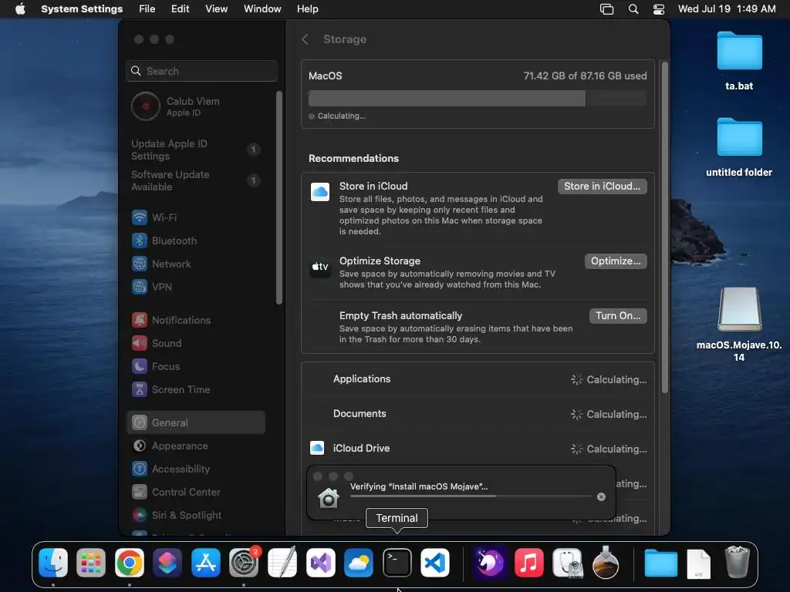Open Shortcuts app in the Dock
The height and width of the screenshot is (592, 790).
pyautogui.click(x=167, y=562)
